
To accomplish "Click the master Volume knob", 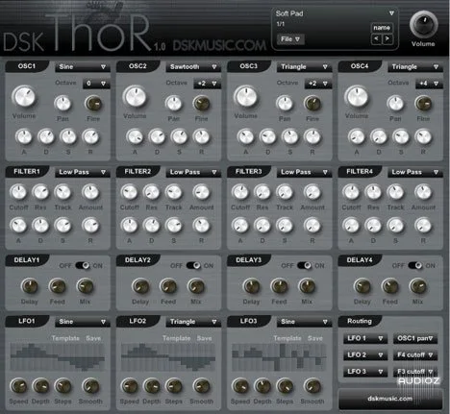I will coord(424,25).
